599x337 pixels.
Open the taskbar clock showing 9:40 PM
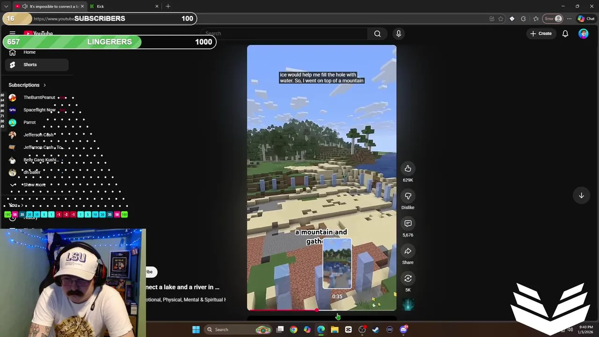(586, 330)
